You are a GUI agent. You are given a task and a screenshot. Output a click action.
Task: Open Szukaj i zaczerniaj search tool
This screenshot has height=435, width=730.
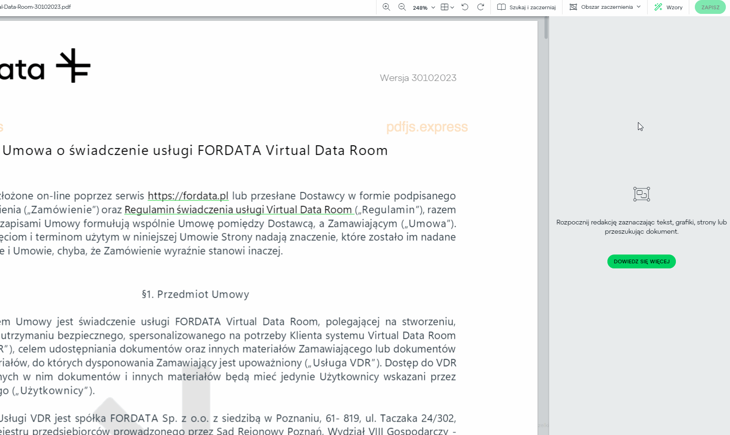point(526,7)
